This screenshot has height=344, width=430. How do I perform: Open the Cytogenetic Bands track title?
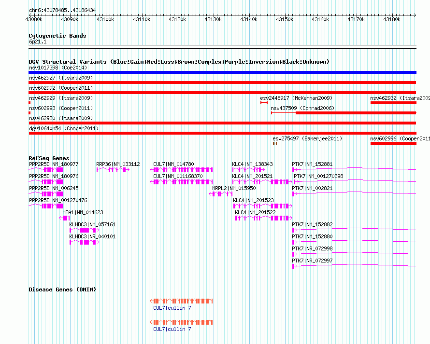[57, 36]
